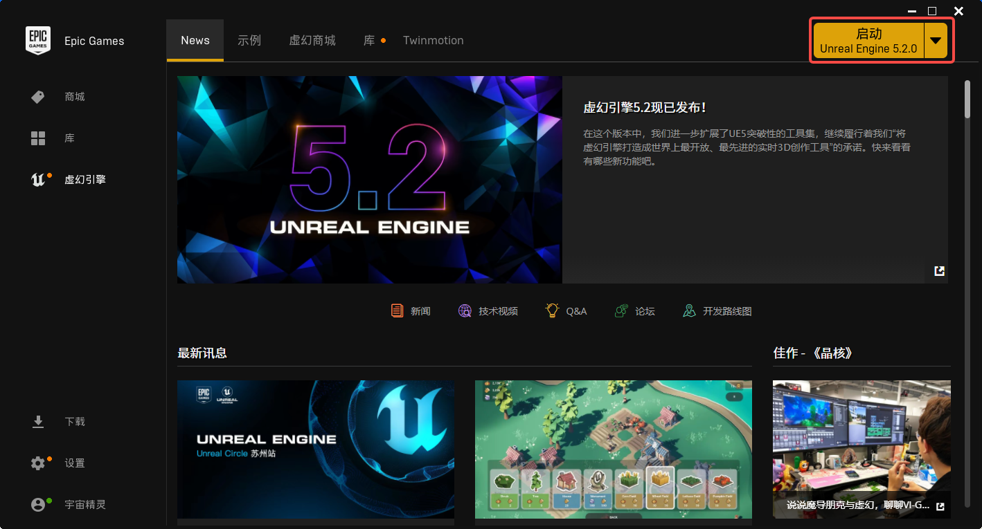The image size is (982, 529).
Task: Click the 技术视频 globe icon
Action: tap(465, 311)
